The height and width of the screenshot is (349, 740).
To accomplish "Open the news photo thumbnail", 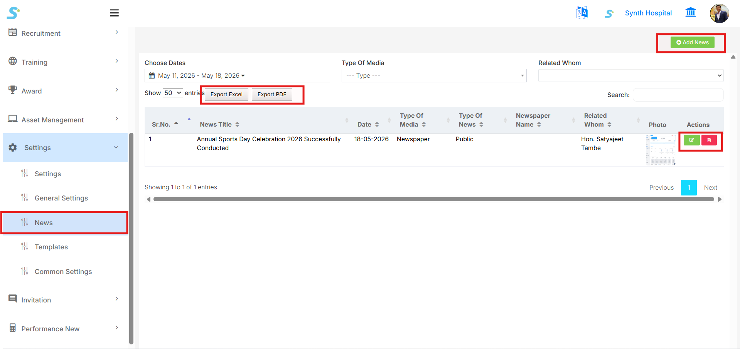I will tap(661, 150).
